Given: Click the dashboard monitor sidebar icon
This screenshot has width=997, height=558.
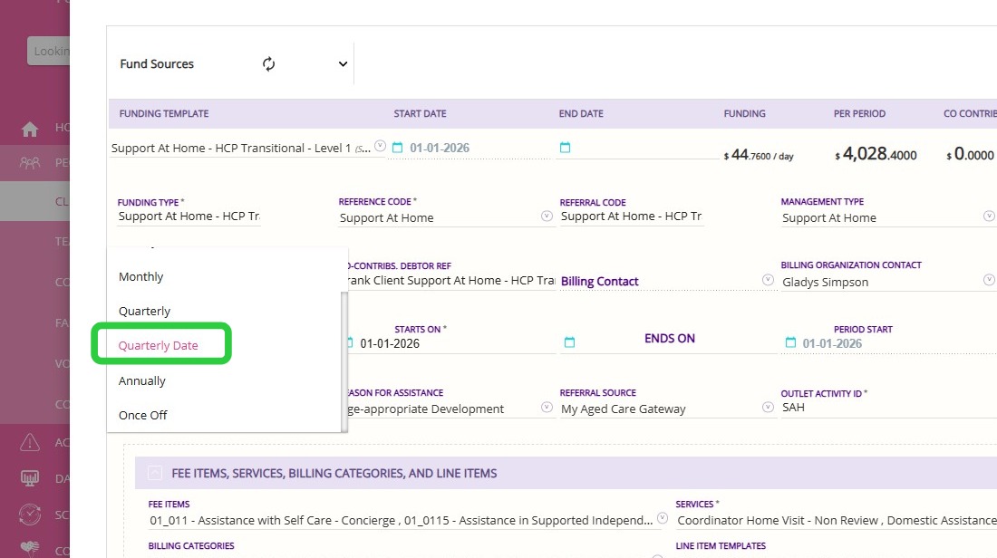Looking at the screenshot, I should click(30, 477).
